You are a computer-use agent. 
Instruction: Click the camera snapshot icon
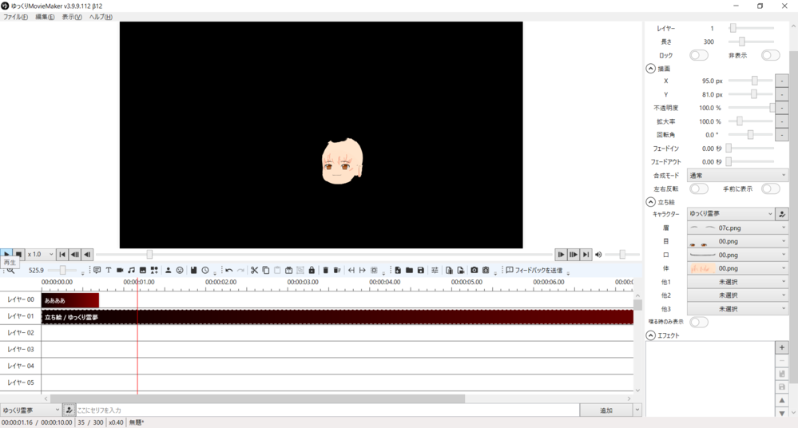click(474, 271)
